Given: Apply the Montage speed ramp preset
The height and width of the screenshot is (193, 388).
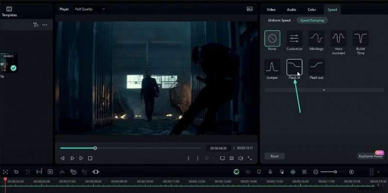Looking at the screenshot, I should (317, 39).
